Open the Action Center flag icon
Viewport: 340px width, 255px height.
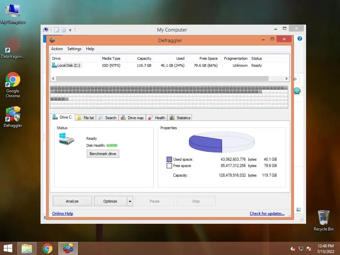[x=309, y=249]
